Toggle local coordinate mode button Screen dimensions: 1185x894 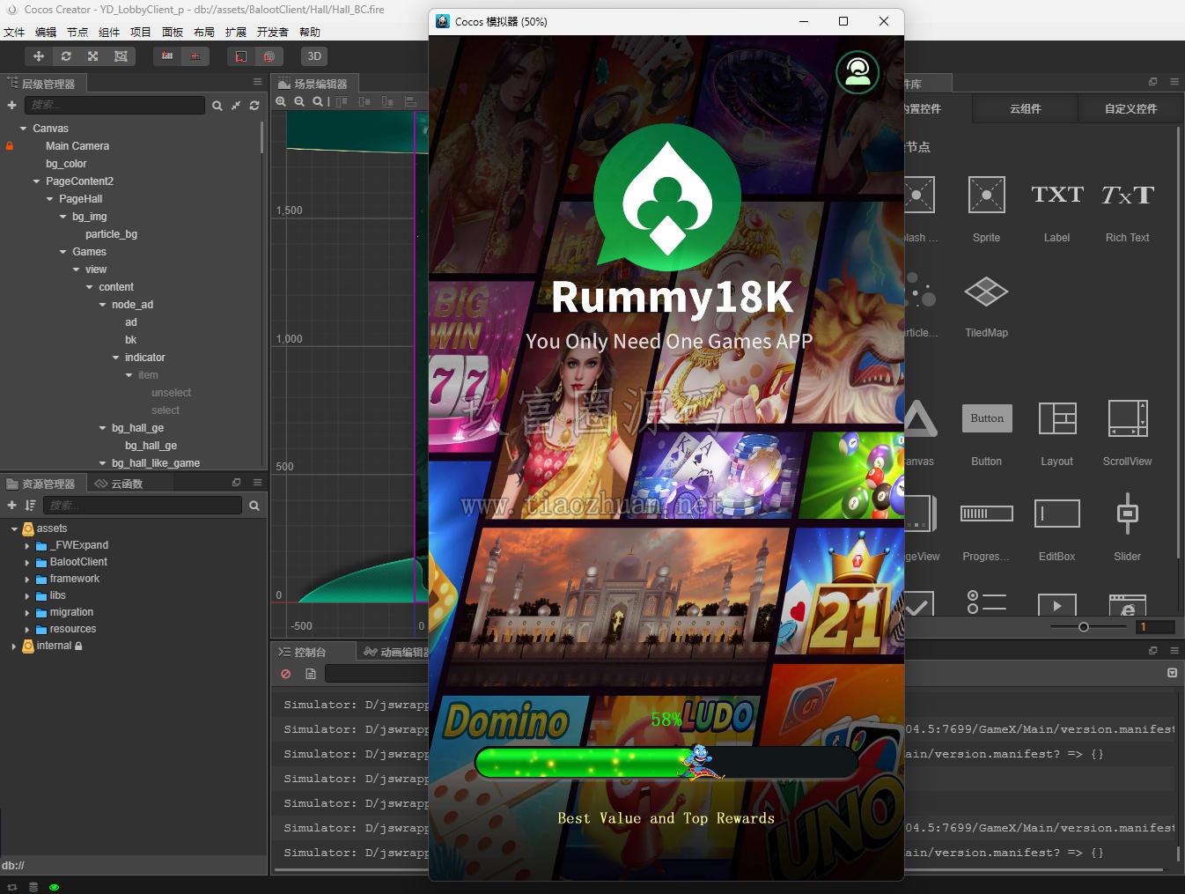click(240, 55)
